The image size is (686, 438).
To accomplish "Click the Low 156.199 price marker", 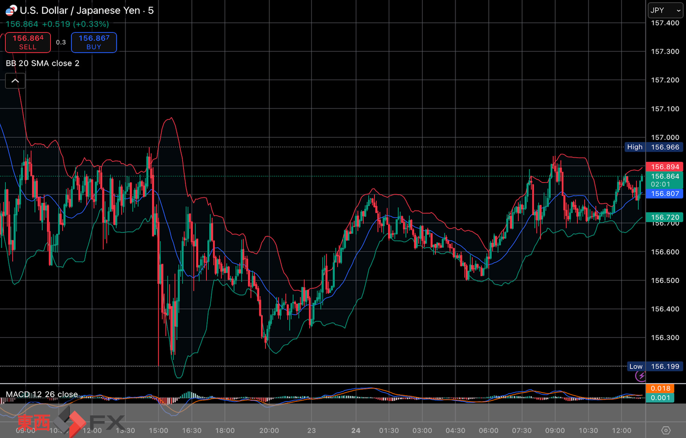I will coord(654,366).
